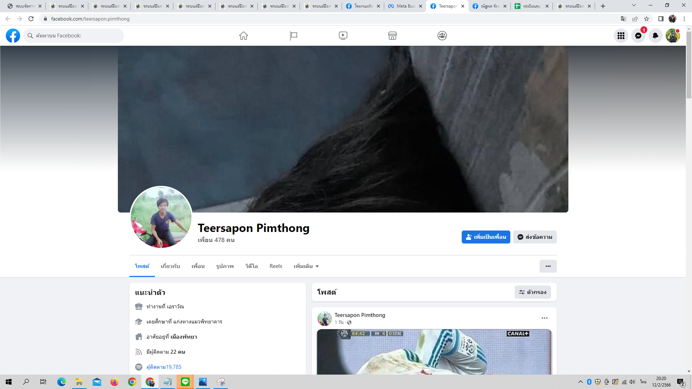Click the ส่งข้อความ message button
The width and height of the screenshot is (692, 389).
(x=535, y=237)
